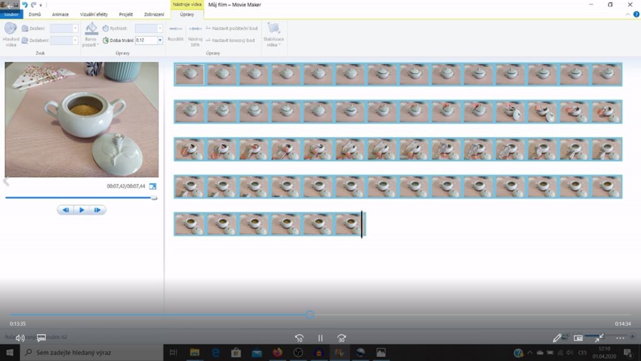The image size is (641, 361).
Task: Skip back 10 seconds in the player
Action: 299,338
